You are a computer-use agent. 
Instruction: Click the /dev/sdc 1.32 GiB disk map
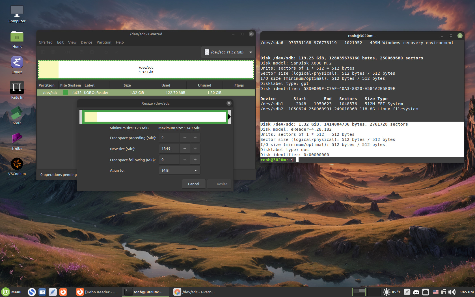click(x=146, y=70)
